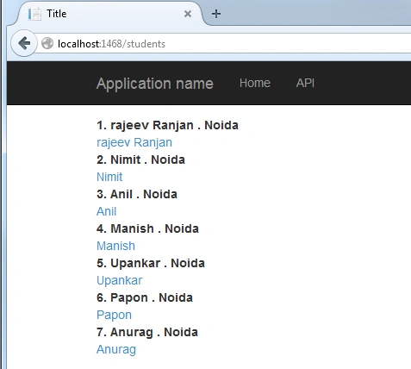Click heading '6. Papon . Noida'
Image resolution: width=411 pixels, height=369 pixels.
tap(145, 297)
